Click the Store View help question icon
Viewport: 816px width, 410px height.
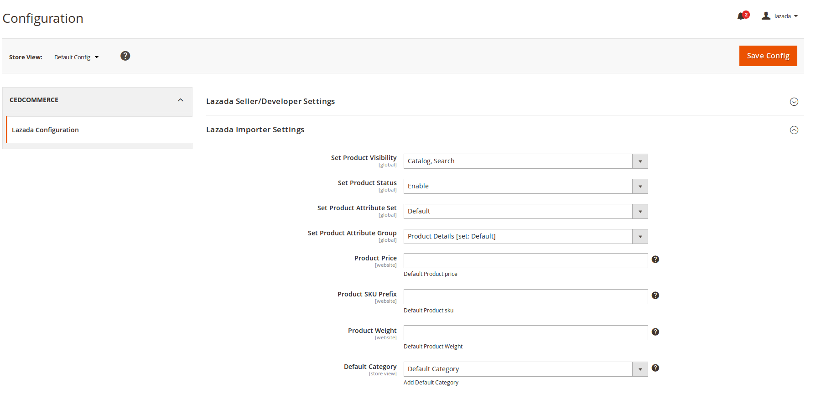tap(125, 56)
